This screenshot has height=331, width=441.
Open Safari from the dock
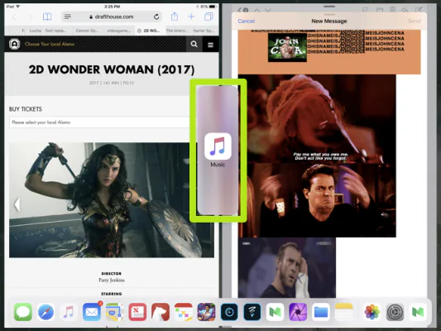pyautogui.click(x=46, y=312)
